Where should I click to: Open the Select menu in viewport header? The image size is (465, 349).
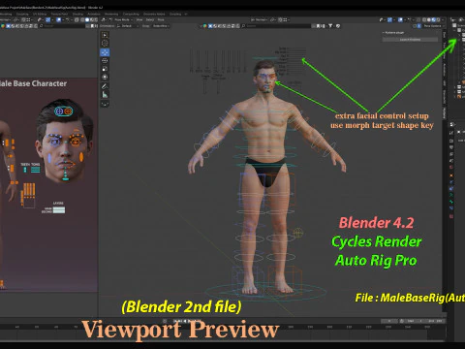pos(150,19)
